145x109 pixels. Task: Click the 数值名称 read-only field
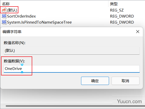click(x=72, y=51)
